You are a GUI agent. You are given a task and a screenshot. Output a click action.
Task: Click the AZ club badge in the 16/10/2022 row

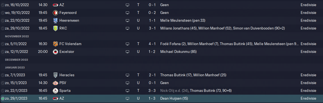(x=55, y=5)
